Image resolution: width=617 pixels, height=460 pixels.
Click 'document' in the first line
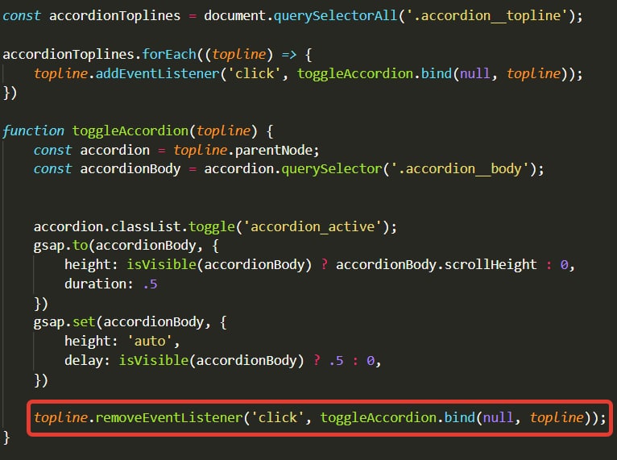pos(234,16)
